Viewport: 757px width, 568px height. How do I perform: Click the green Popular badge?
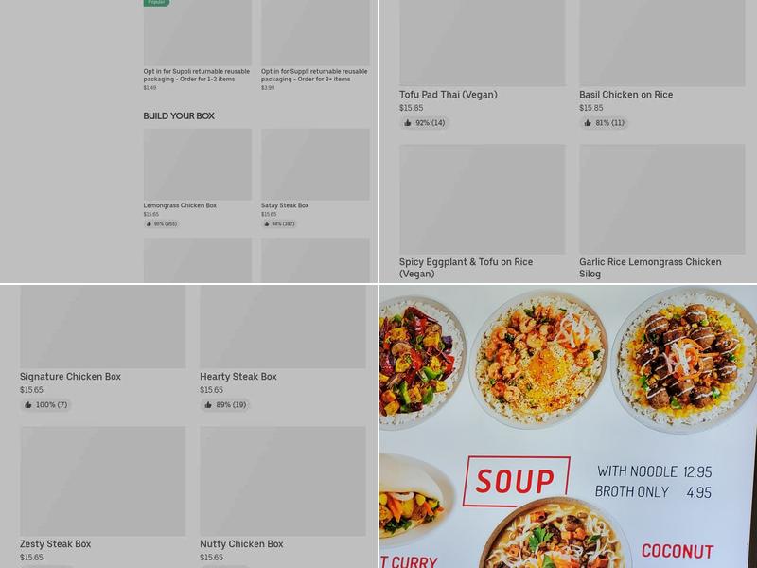pyautogui.click(x=156, y=3)
